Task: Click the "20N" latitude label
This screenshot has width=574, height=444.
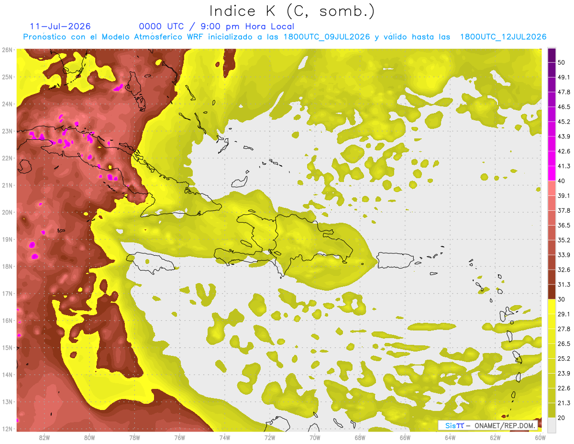Action: [7, 212]
